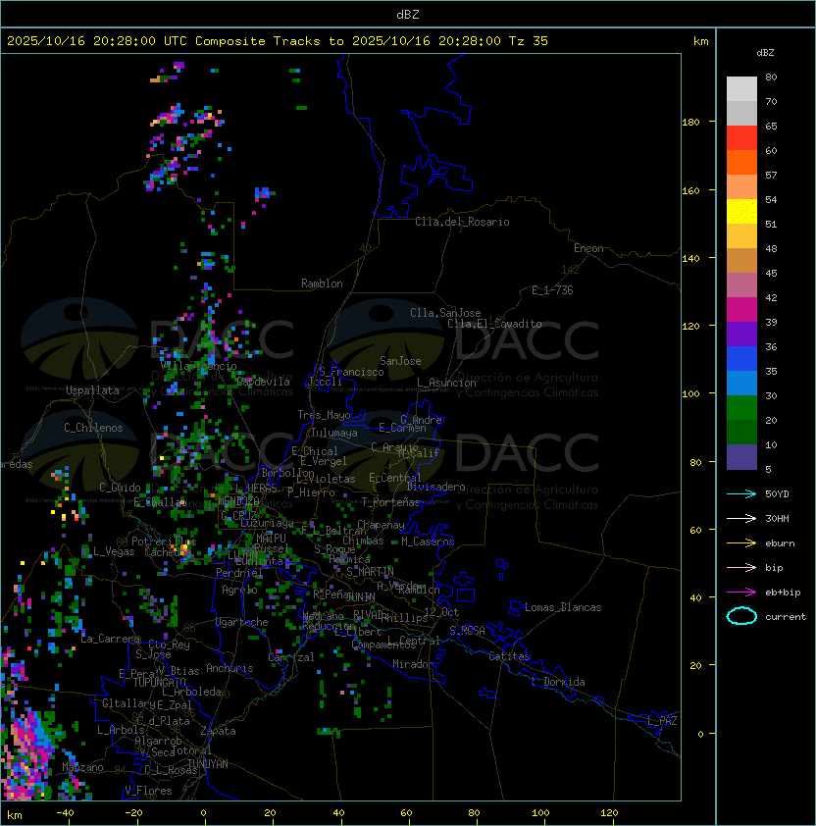Click the light blue 30-35 dBZ swatch

(741, 384)
